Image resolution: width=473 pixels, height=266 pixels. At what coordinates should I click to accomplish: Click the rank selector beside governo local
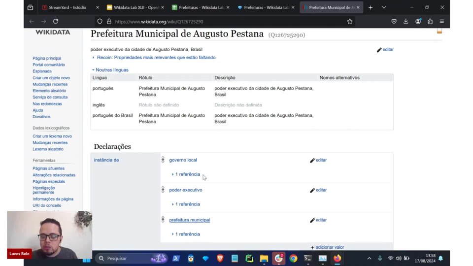(163, 160)
